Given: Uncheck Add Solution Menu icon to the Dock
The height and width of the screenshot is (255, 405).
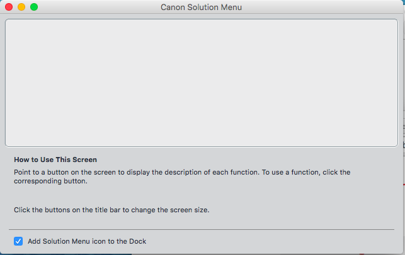Looking at the screenshot, I should tap(18, 241).
